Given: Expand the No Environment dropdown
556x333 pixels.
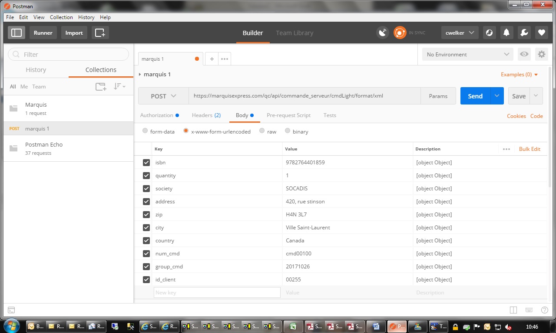Looking at the screenshot, I should (468, 54).
